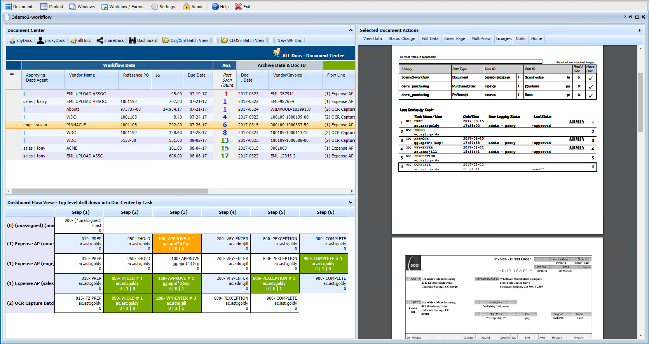Click invoice number EML-357911
This screenshot has height=344, width=649.
pos(282,94)
